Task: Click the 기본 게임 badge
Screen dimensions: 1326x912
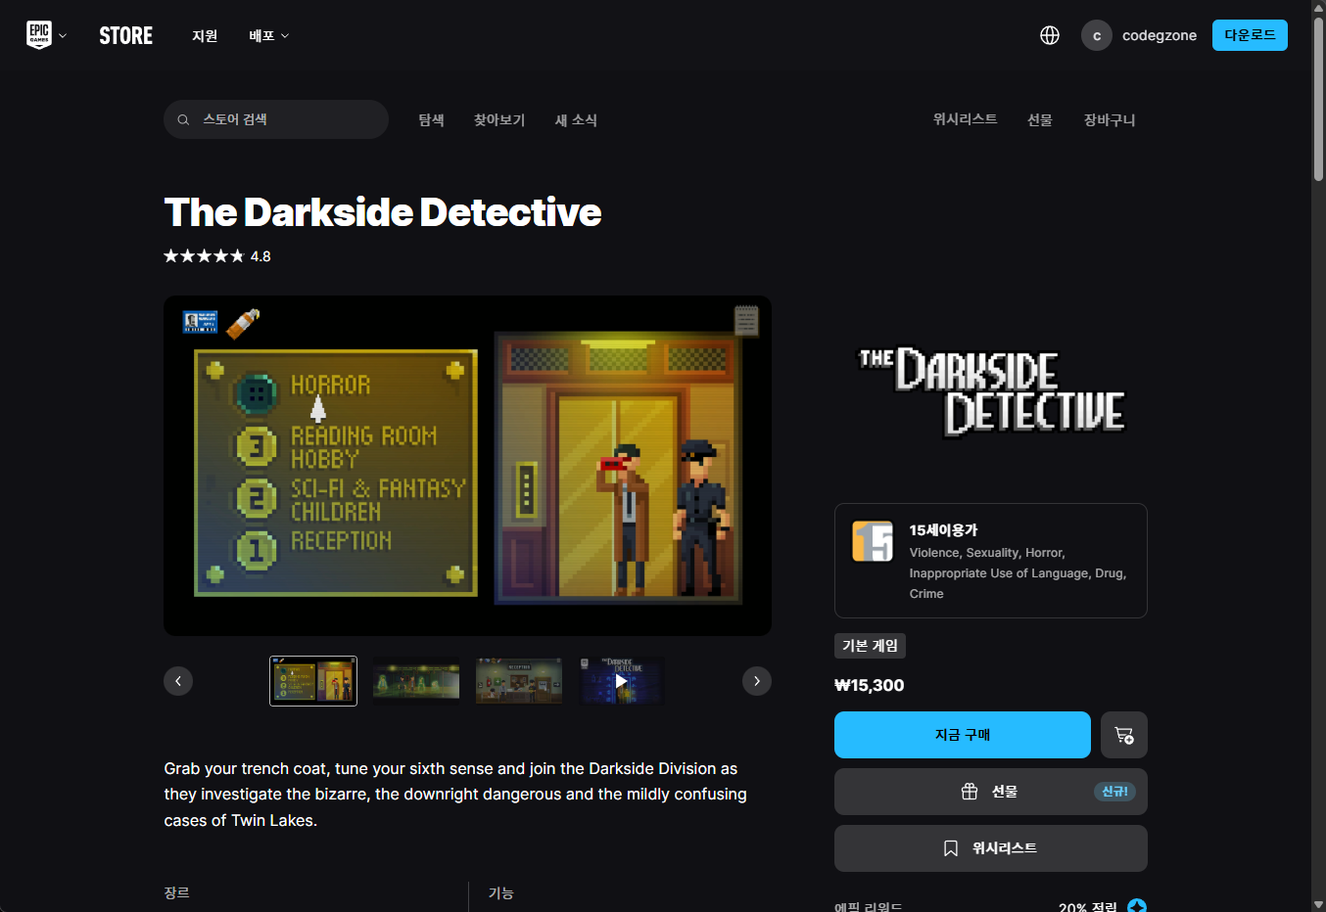Action: point(870,646)
